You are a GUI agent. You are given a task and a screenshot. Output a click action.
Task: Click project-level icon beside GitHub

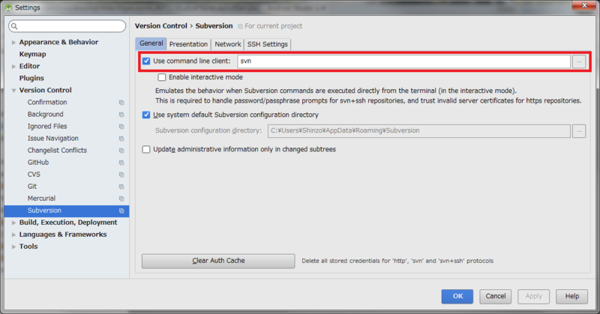tap(121, 163)
